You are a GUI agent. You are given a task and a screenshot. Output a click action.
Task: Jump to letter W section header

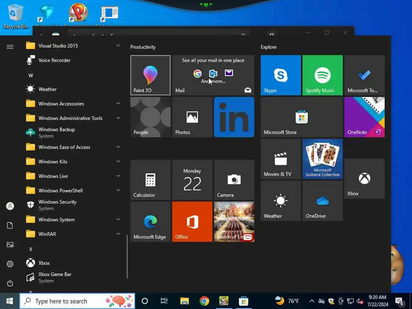[31, 75]
